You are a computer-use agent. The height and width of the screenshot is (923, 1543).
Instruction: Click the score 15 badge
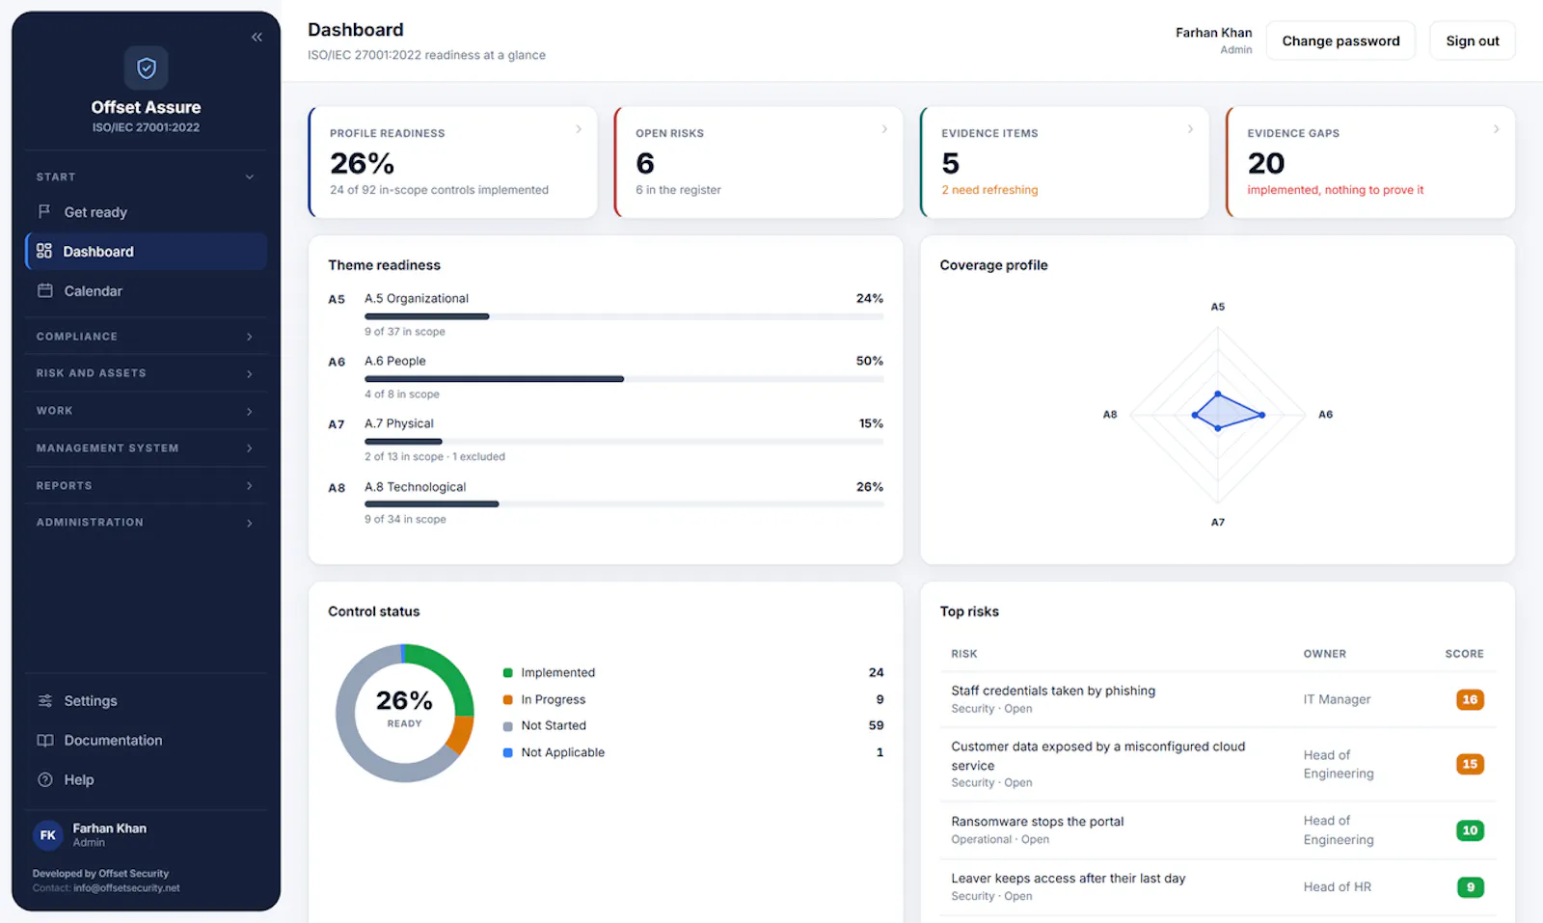(x=1470, y=764)
